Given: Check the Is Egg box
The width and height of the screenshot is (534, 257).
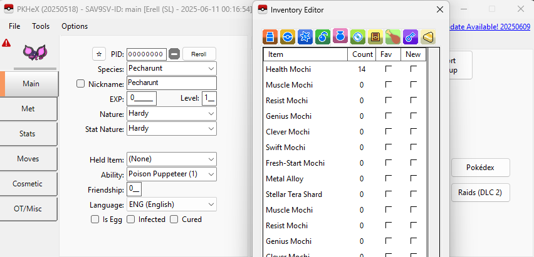Looking at the screenshot, I should [95, 219].
